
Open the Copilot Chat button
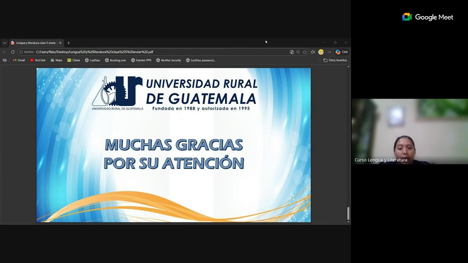click(x=341, y=52)
